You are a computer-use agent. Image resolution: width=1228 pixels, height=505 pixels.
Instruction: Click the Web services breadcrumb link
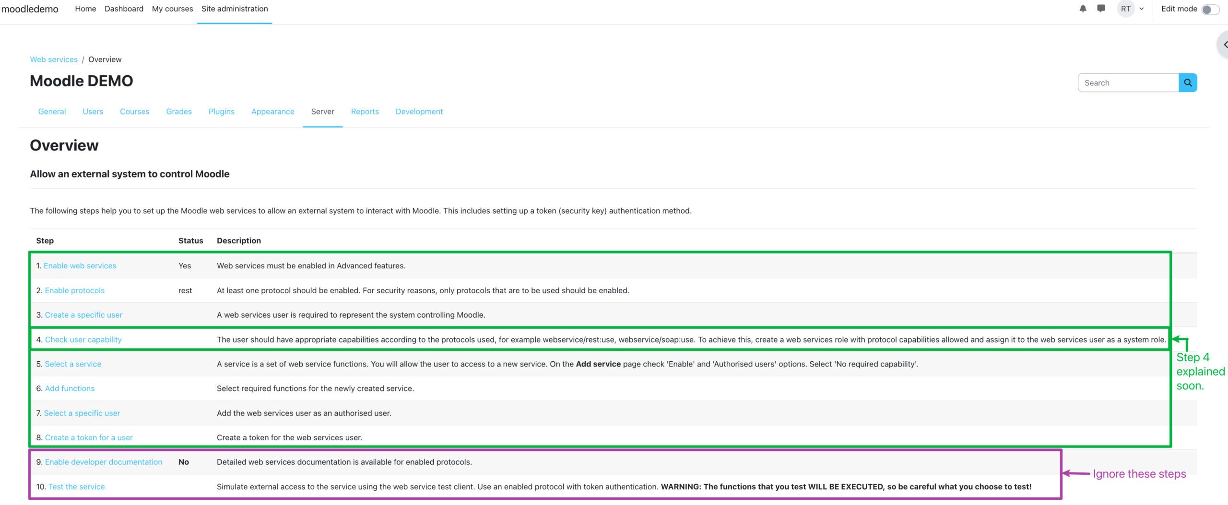click(54, 59)
